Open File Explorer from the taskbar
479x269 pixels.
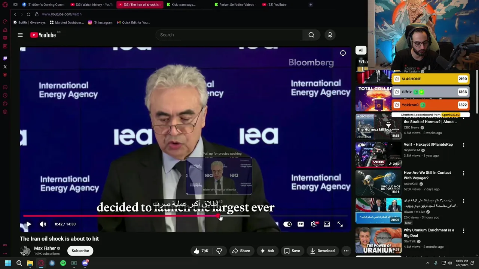point(30,263)
